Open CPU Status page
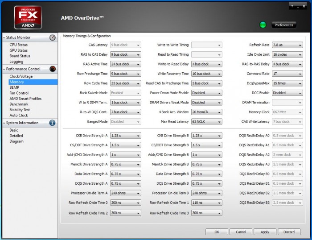 [19, 45]
